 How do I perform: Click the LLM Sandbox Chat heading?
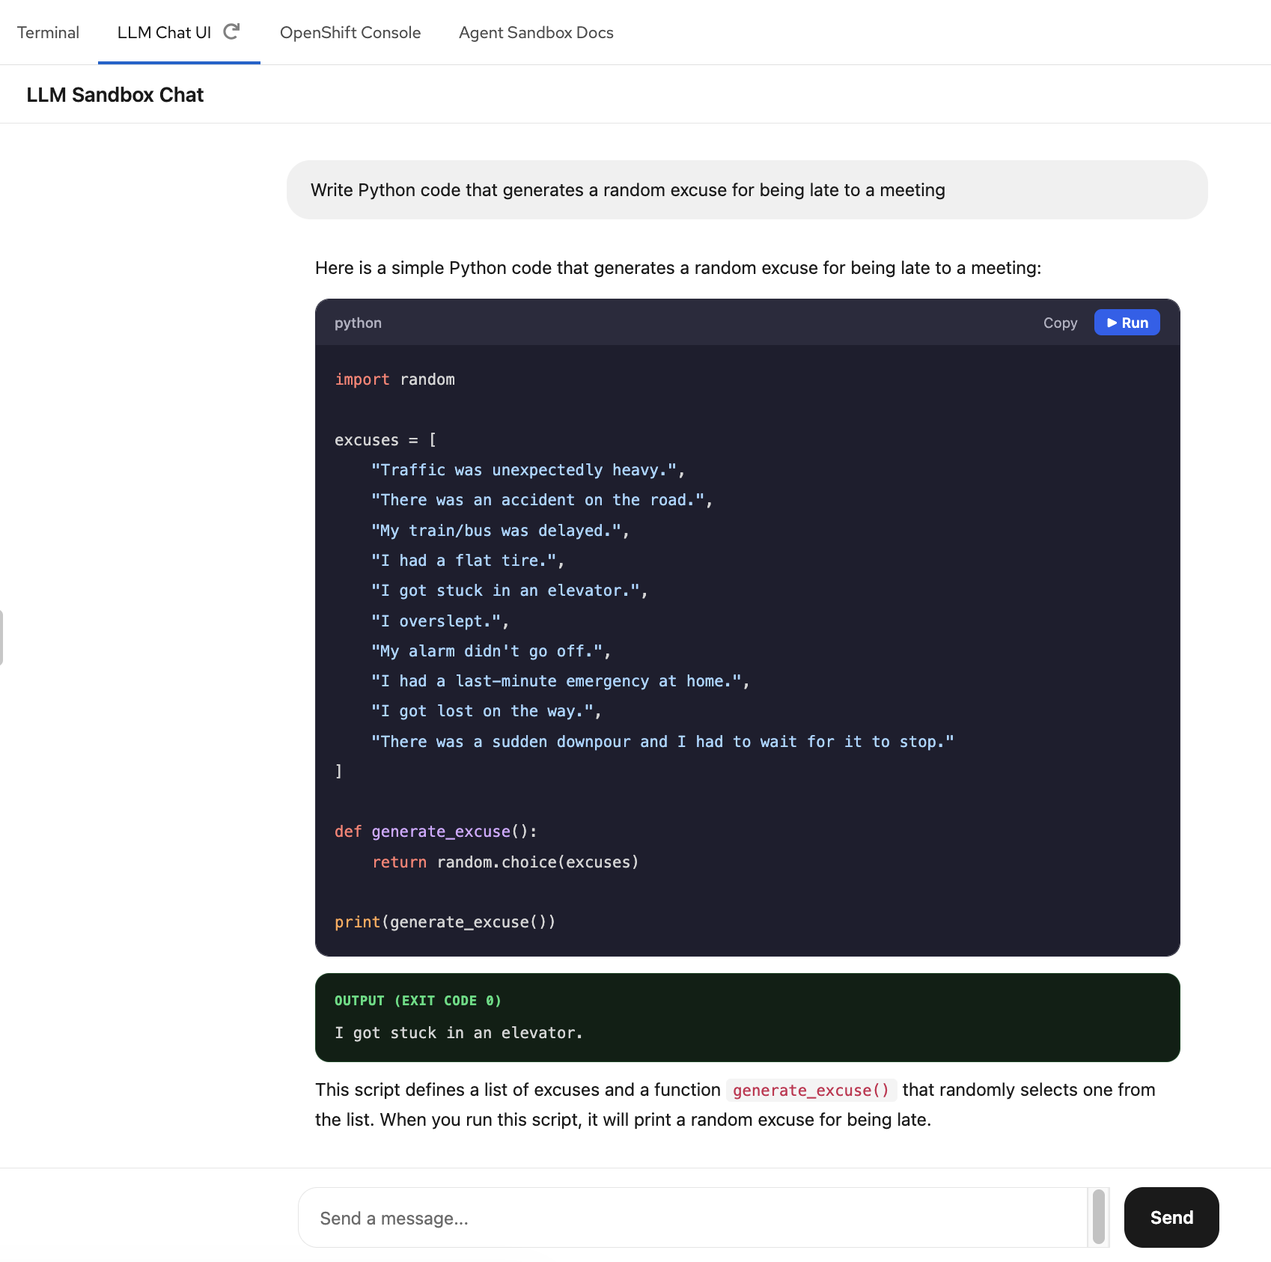115,95
